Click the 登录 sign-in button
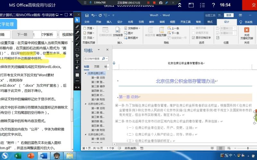The image size is (257, 160). pyautogui.click(x=229, y=15)
